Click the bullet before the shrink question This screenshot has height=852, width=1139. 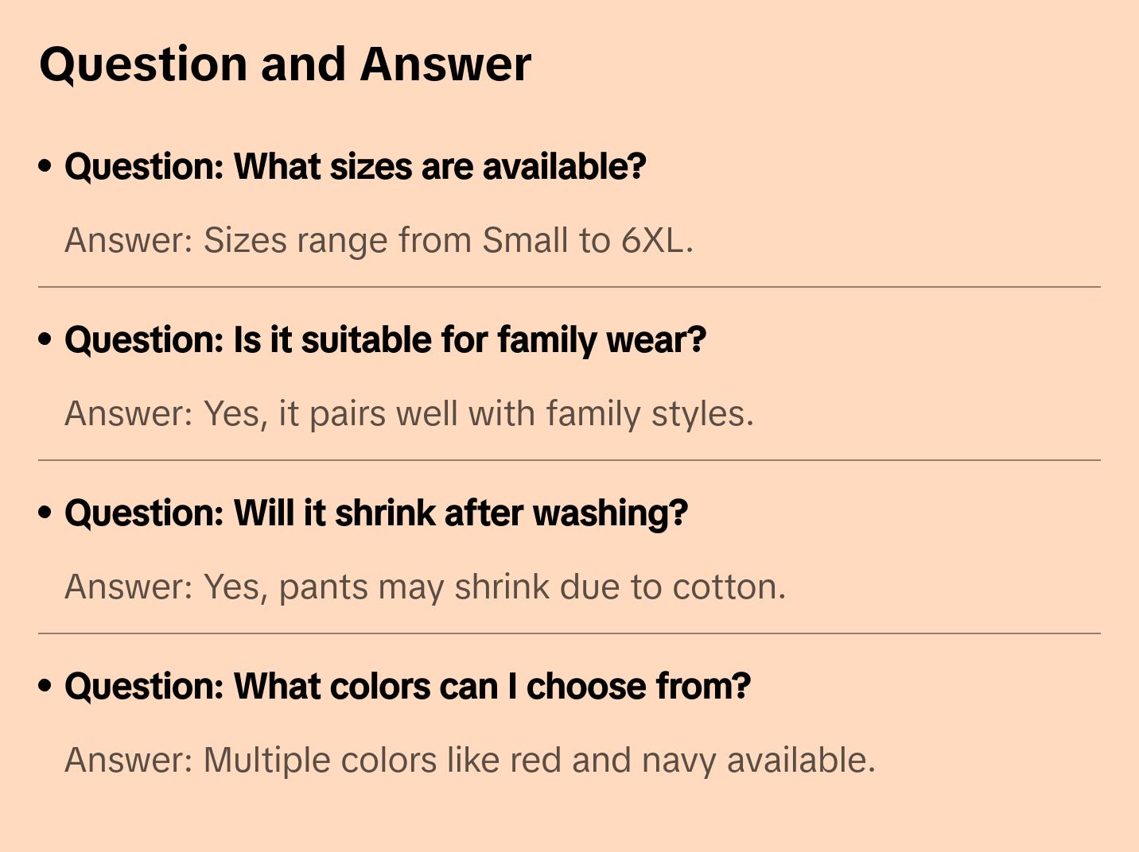[x=45, y=513]
